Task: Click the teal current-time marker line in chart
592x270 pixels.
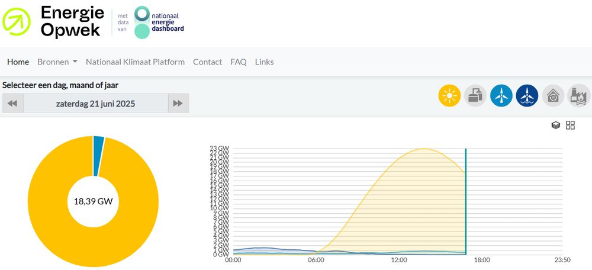Action: [x=465, y=202]
